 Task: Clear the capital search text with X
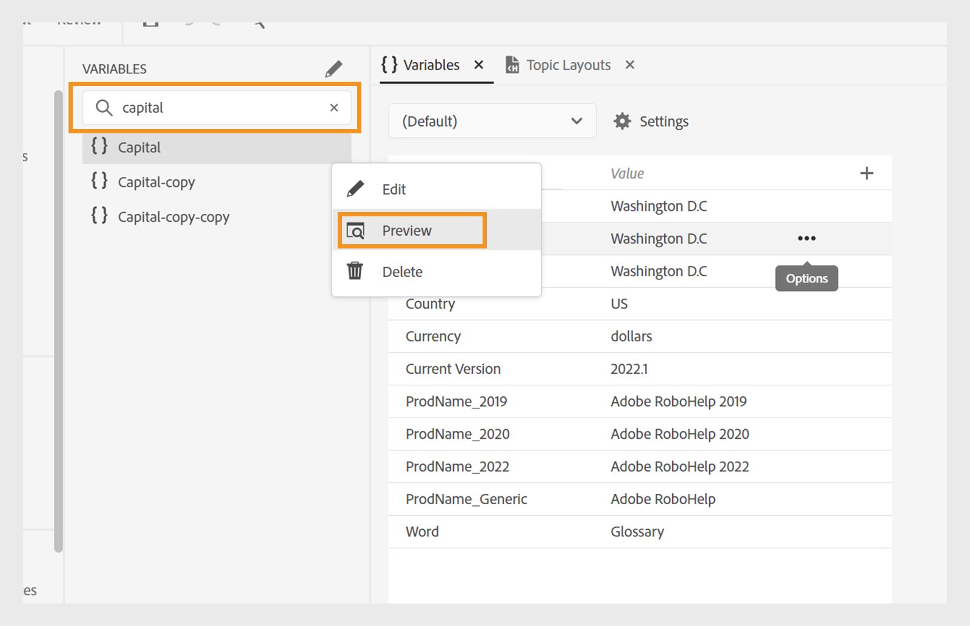click(x=334, y=108)
